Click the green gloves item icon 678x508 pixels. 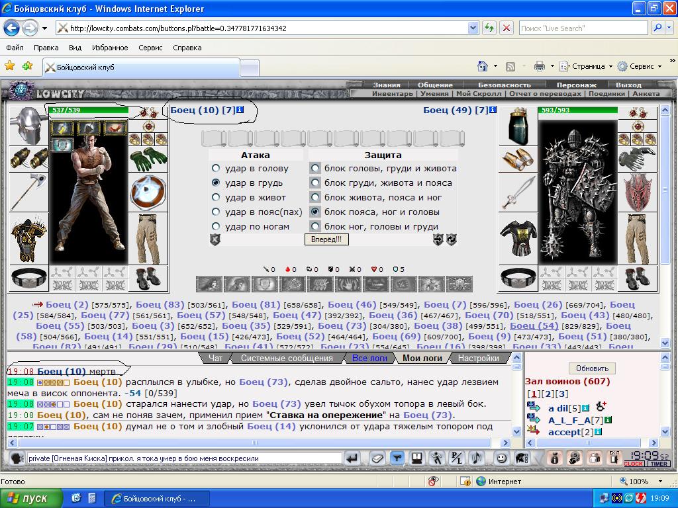[x=148, y=159]
